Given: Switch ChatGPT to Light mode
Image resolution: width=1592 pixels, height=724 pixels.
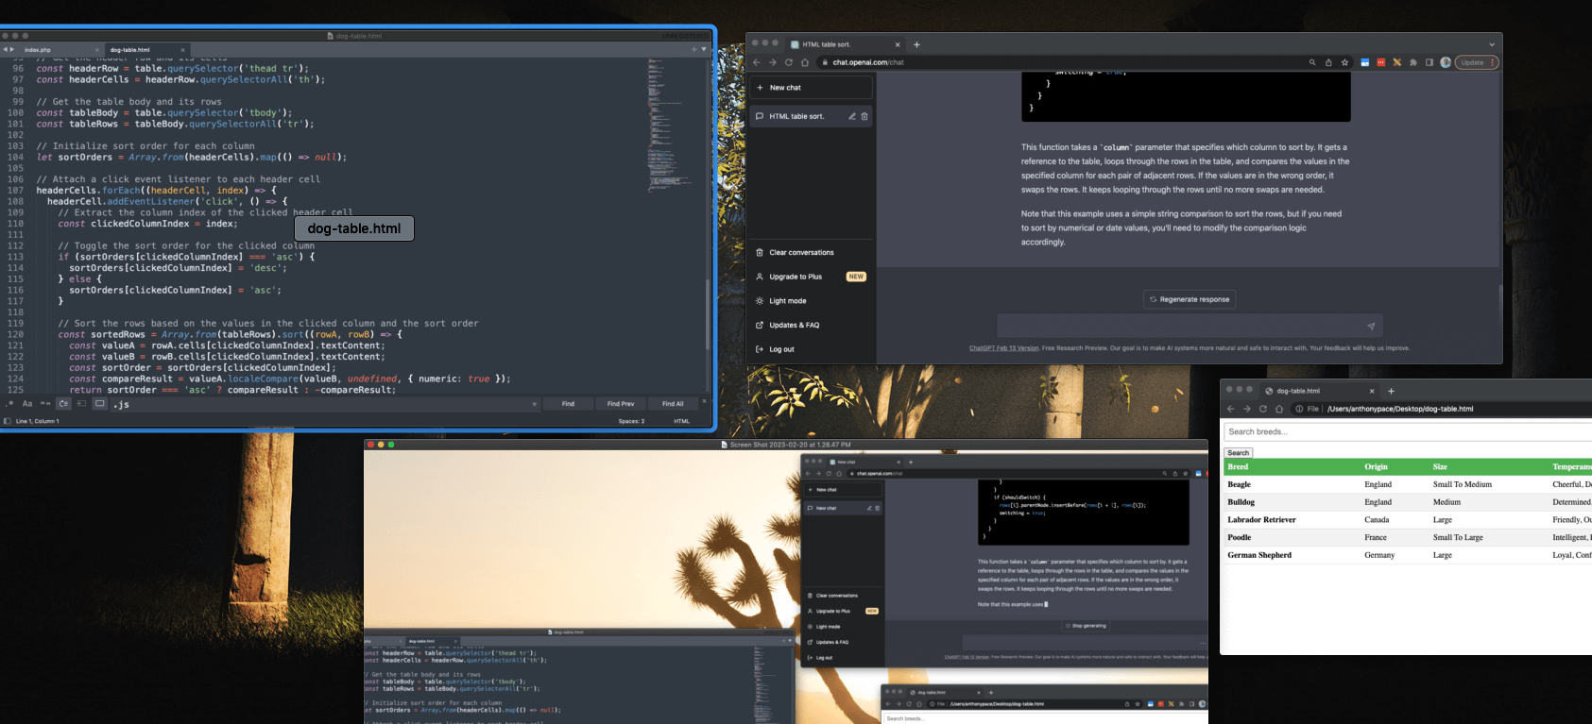Looking at the screenshot, I should 811,301.
